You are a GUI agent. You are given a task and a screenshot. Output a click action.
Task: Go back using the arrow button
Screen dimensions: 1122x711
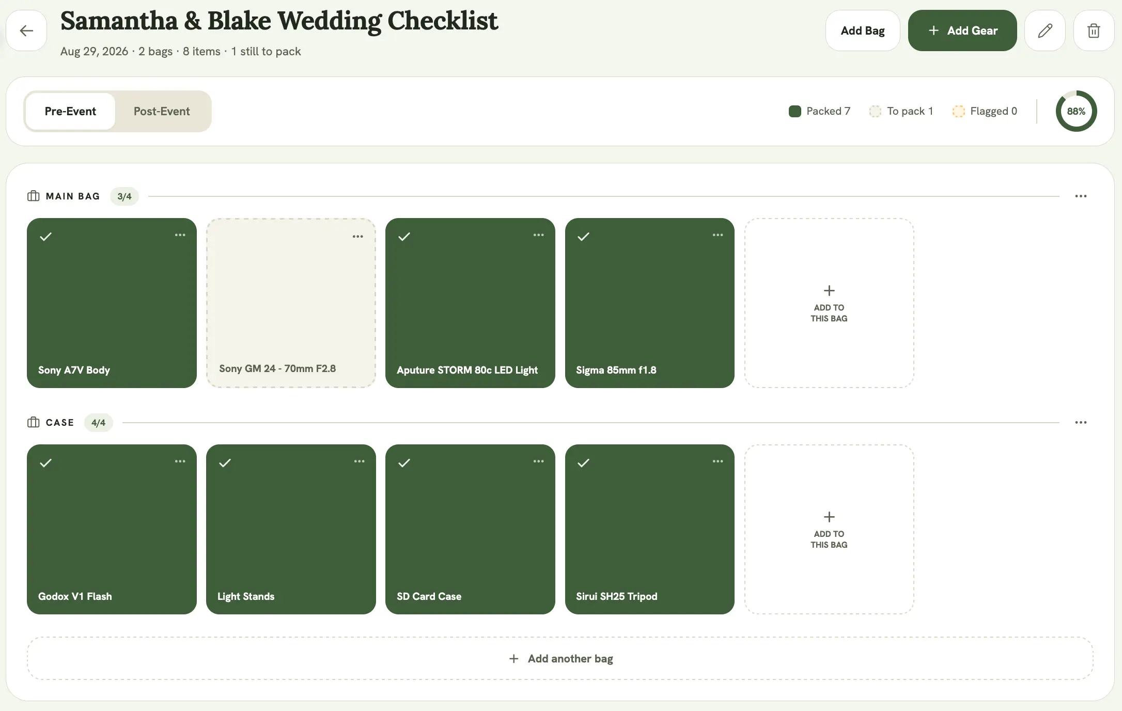pos(26,30)
